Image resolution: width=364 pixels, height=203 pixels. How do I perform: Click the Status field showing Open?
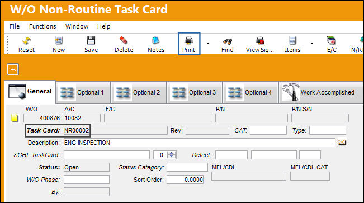pyautogui.click(x=87, y=167)
